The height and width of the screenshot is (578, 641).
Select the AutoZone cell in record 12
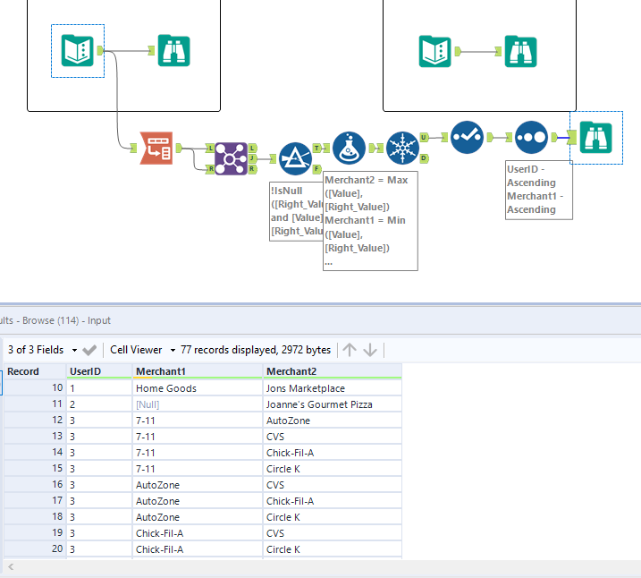tap(333, 421)
